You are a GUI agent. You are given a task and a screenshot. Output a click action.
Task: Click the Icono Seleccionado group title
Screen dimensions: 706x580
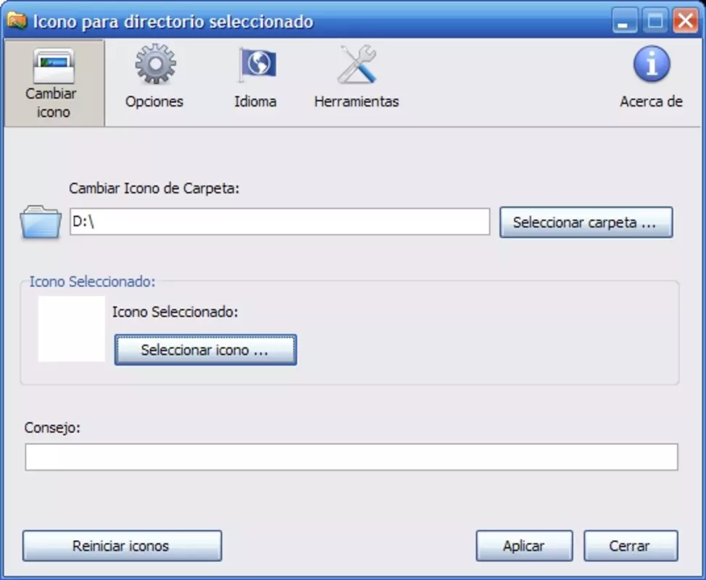click(x=92, y=281)
